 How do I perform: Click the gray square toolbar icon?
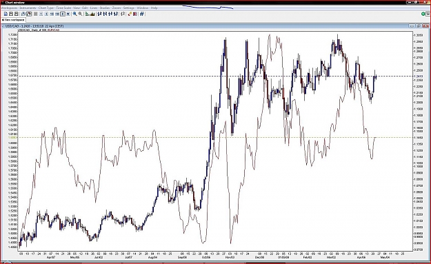pyautogui.click(x=35, y=14)
